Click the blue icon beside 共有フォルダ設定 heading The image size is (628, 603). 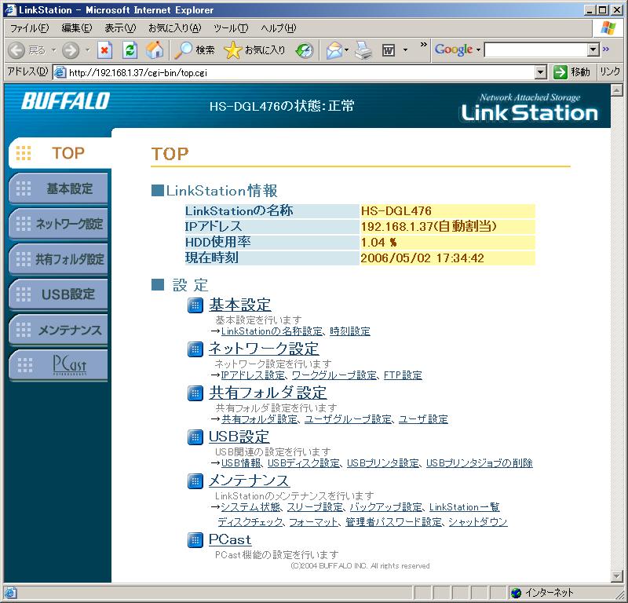pos(195,393)
